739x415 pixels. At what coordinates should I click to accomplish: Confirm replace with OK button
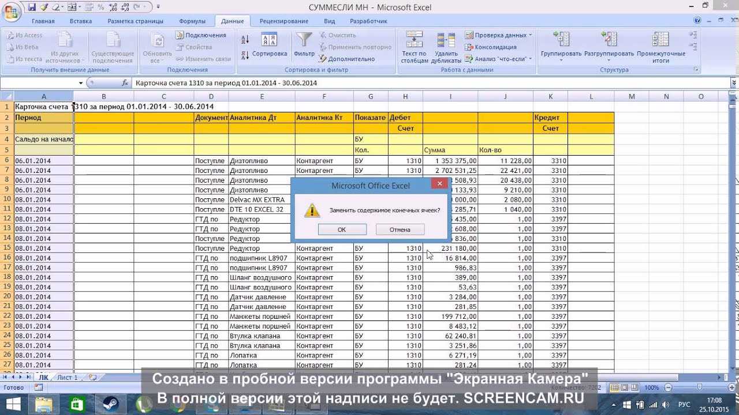[342, 229]
